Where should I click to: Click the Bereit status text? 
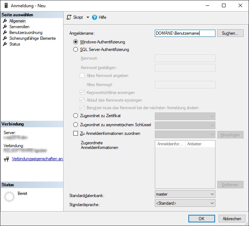(x=22, y=193)
